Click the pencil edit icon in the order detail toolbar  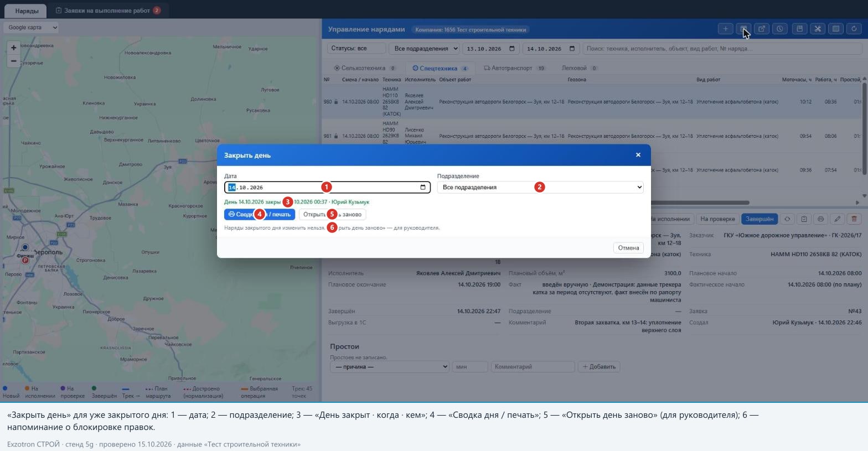pyautogui.click(x=838, y=219)
